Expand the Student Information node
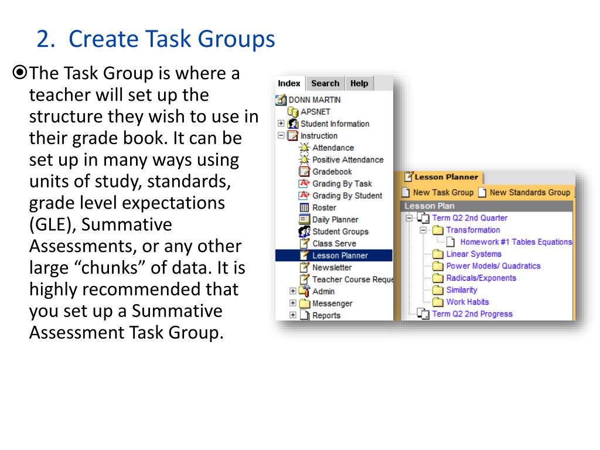The height and width of the screenshot is (450, 600). tap(281, 124)
